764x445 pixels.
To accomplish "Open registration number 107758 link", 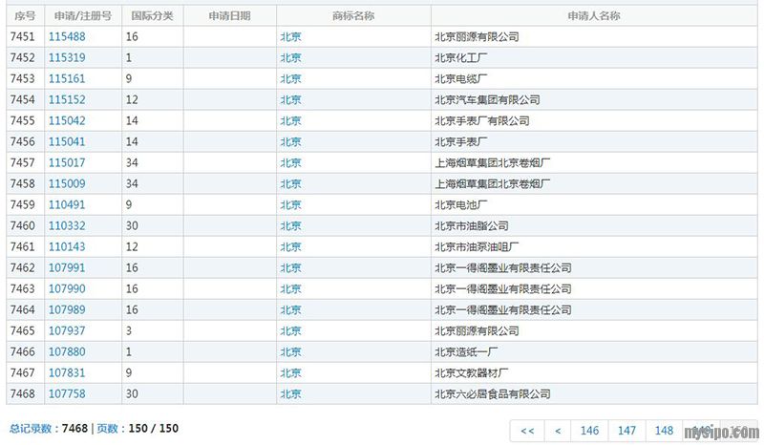I will 67,393.
